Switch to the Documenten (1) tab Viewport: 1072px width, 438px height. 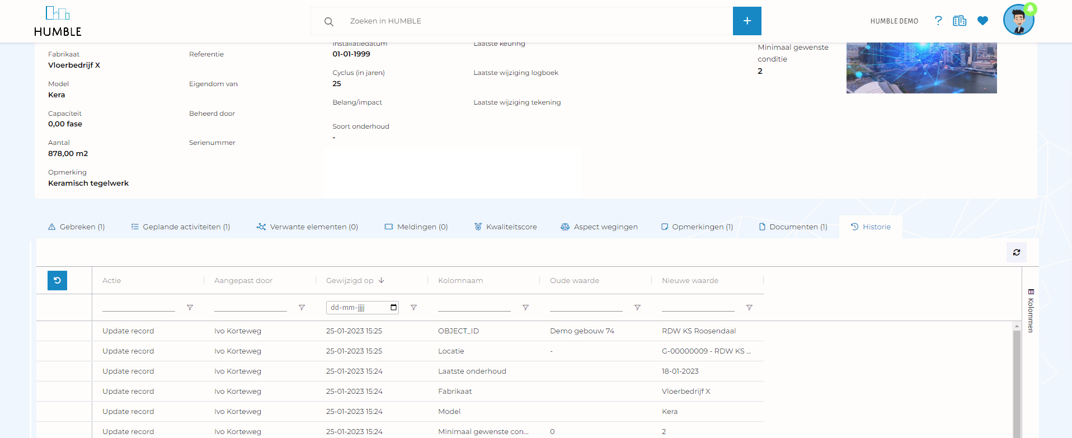(793, 227)
